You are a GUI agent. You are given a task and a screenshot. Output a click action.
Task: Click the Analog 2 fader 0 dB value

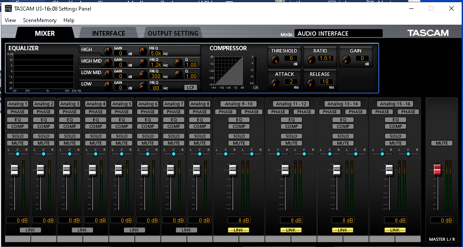[43, 220]
